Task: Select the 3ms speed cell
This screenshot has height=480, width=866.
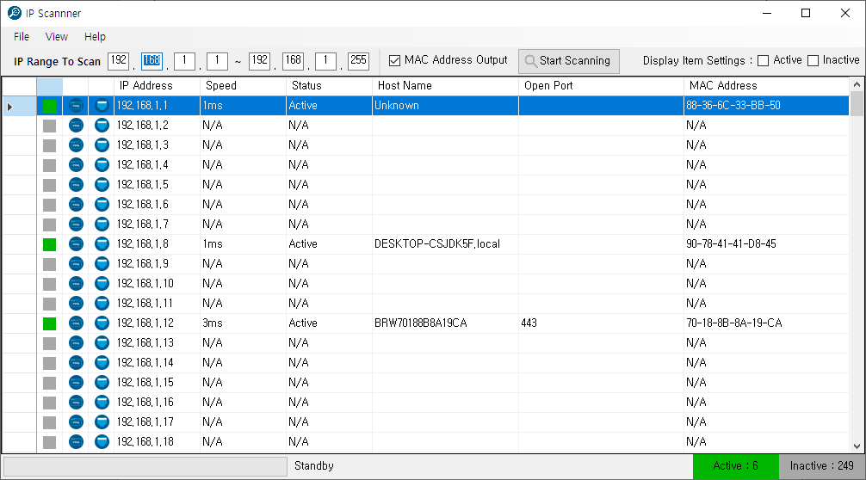Action: 243,323
